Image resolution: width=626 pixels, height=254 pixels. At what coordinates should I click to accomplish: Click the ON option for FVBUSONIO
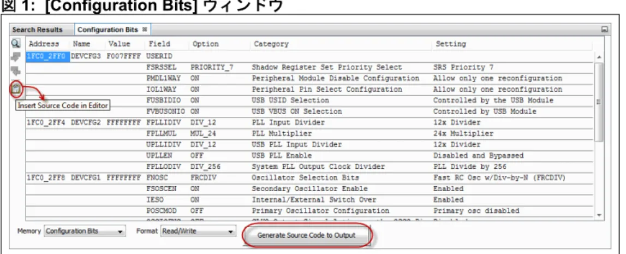[x=195, y=111]
